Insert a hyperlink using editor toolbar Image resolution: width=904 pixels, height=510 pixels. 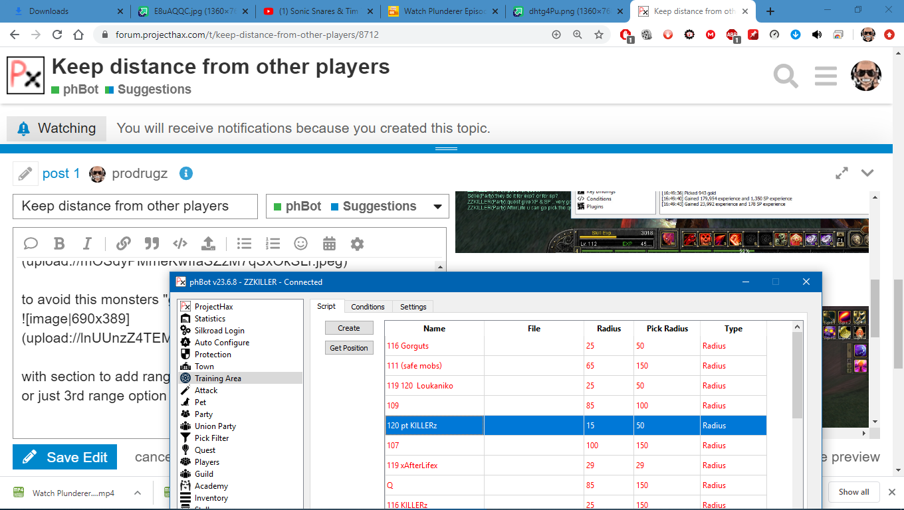point(124,244)
